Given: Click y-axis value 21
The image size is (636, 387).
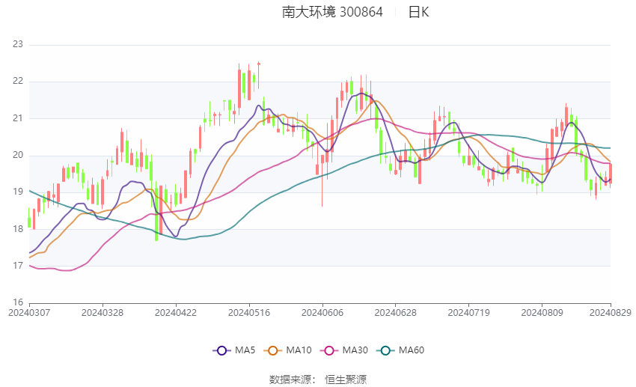Looking at the screenshot, I should 18,118.
